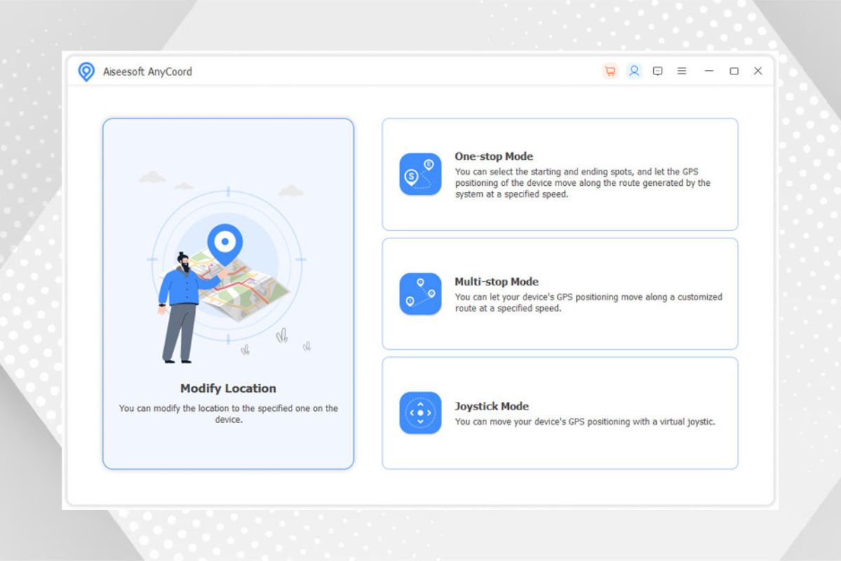The width and height of the screenshot is (841, 561).
Task: Click the Multi-stop Mode description text
Action: point(587,303)
